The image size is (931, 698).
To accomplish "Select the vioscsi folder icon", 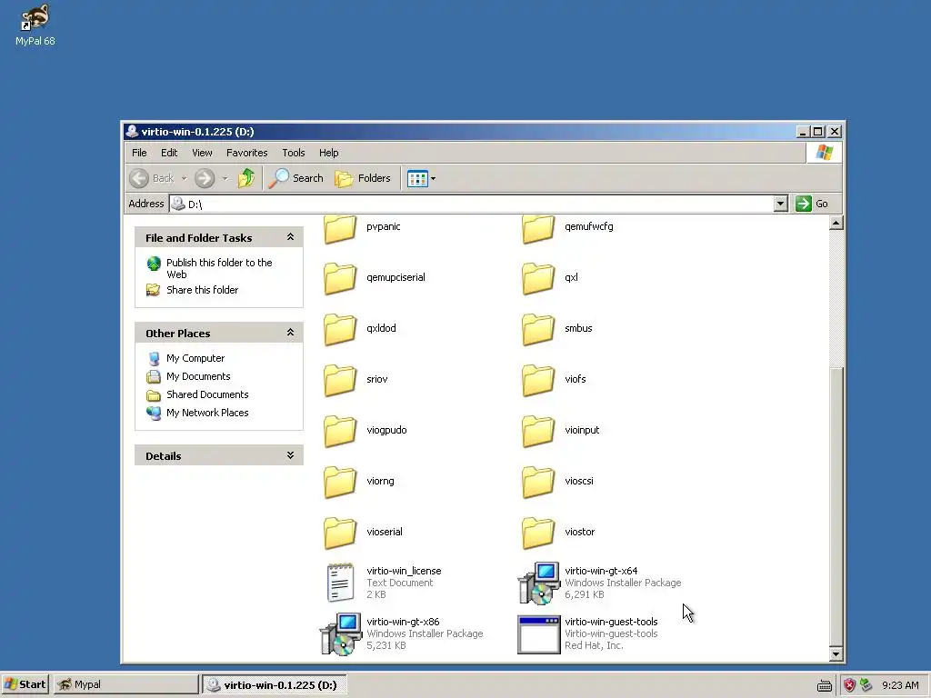I will pos(538,483).
